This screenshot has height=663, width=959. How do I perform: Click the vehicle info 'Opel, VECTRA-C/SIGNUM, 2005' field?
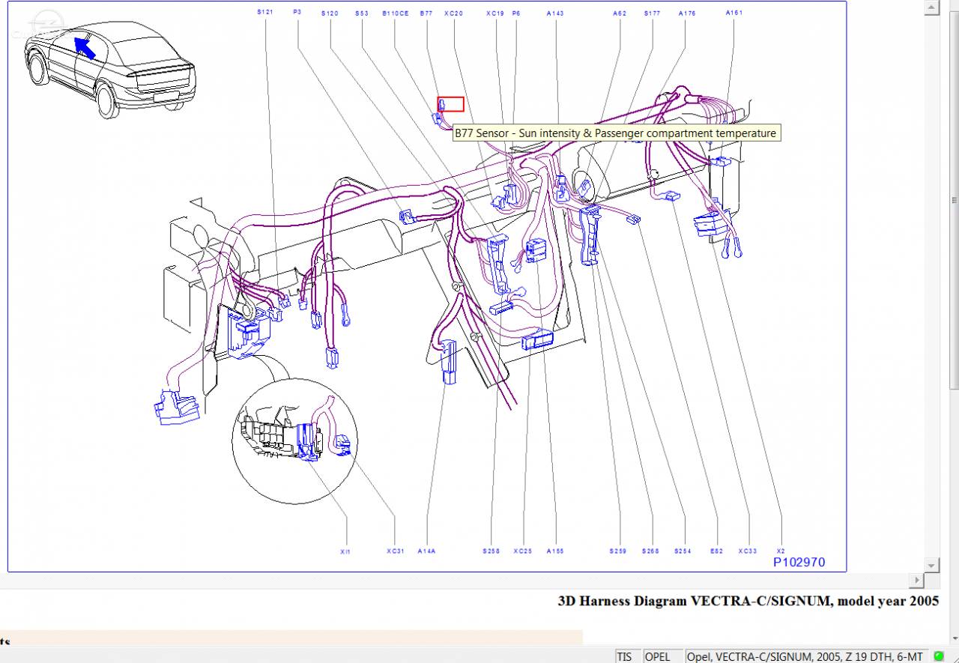coord(806,656)
